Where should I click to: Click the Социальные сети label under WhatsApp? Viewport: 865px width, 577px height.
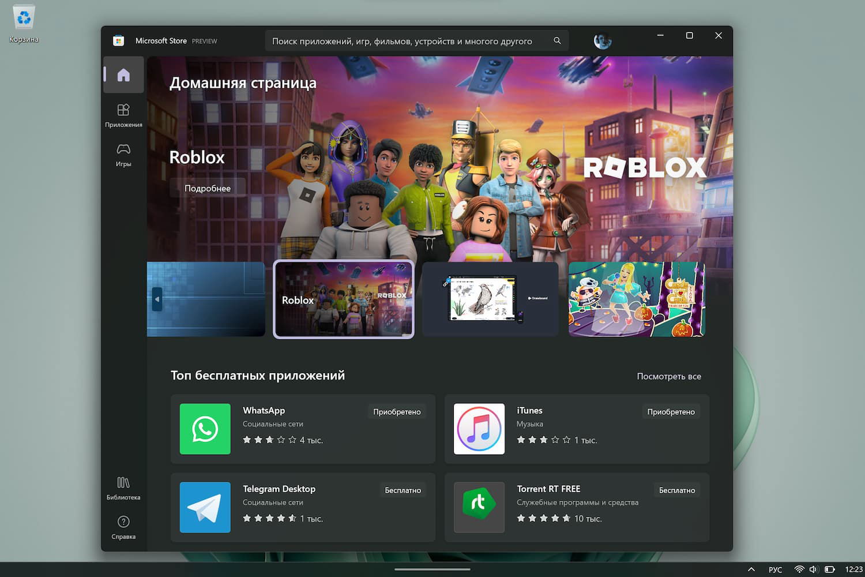tap(273, 424)
